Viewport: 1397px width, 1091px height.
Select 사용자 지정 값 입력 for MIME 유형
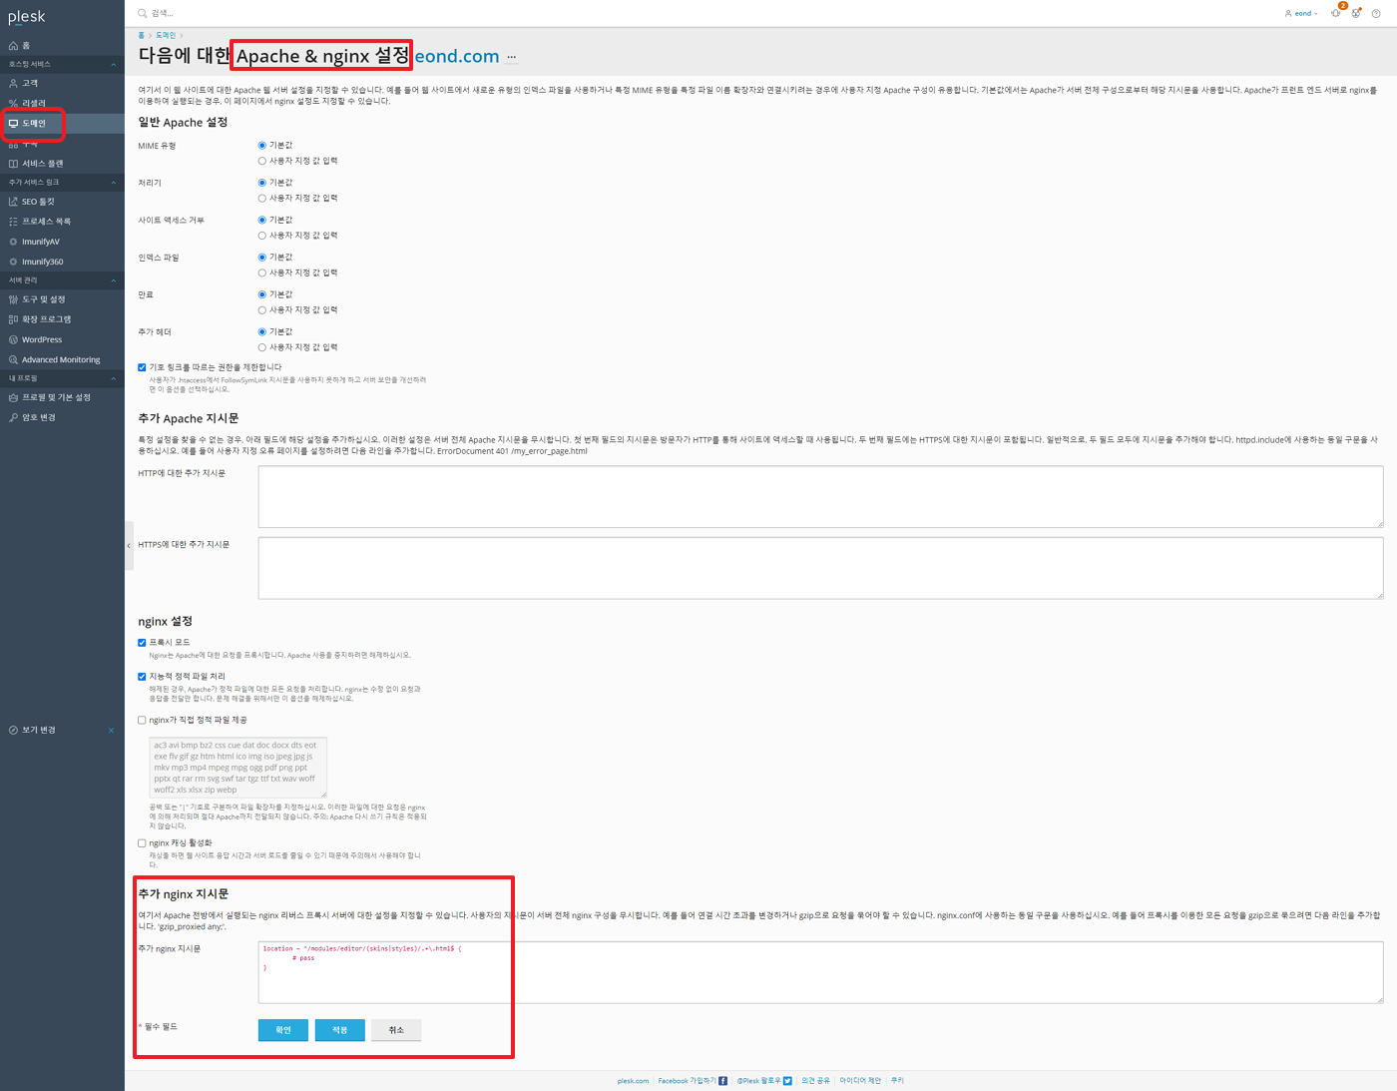pos(262,161)
